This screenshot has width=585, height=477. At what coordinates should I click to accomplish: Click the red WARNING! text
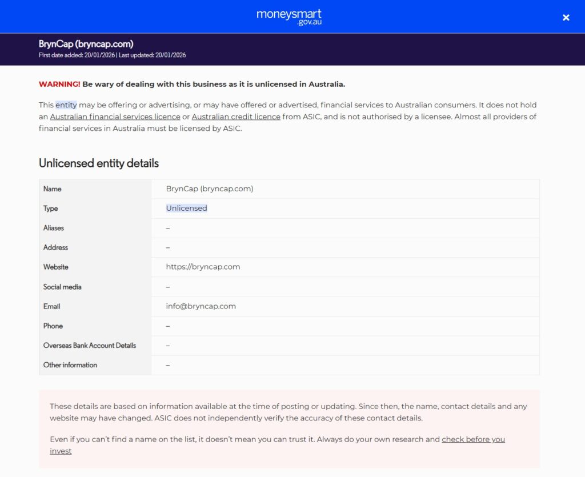59,83
